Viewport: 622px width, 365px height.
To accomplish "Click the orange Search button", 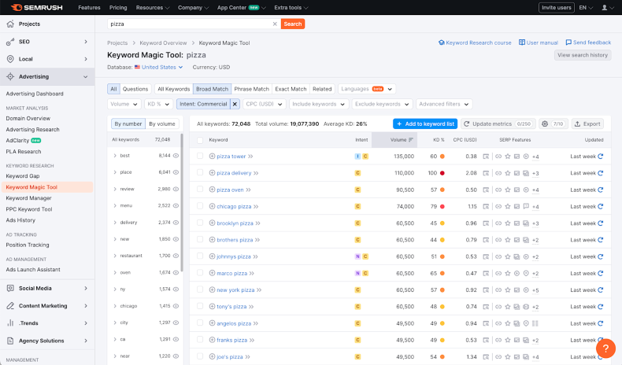I will click(x=293, y=24).
